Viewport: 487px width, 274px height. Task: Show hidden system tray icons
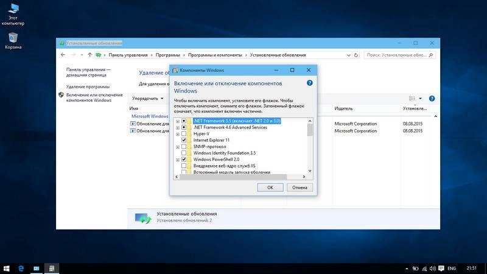pos(407,269)
